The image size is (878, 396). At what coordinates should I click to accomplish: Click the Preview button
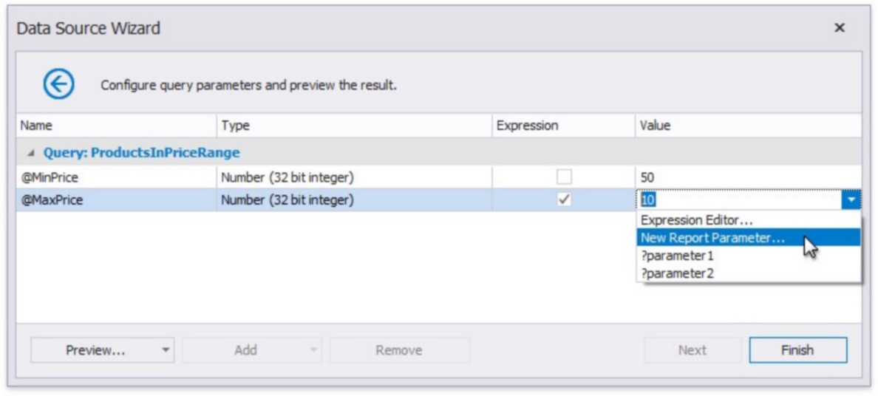(x=95, y=350)
